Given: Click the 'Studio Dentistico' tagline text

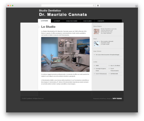Looking at the screenshot, I should point(50,11).
